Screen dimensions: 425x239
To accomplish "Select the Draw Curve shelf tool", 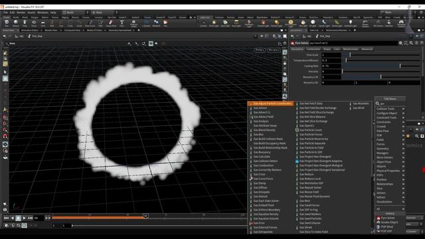I will coord(90,23).
